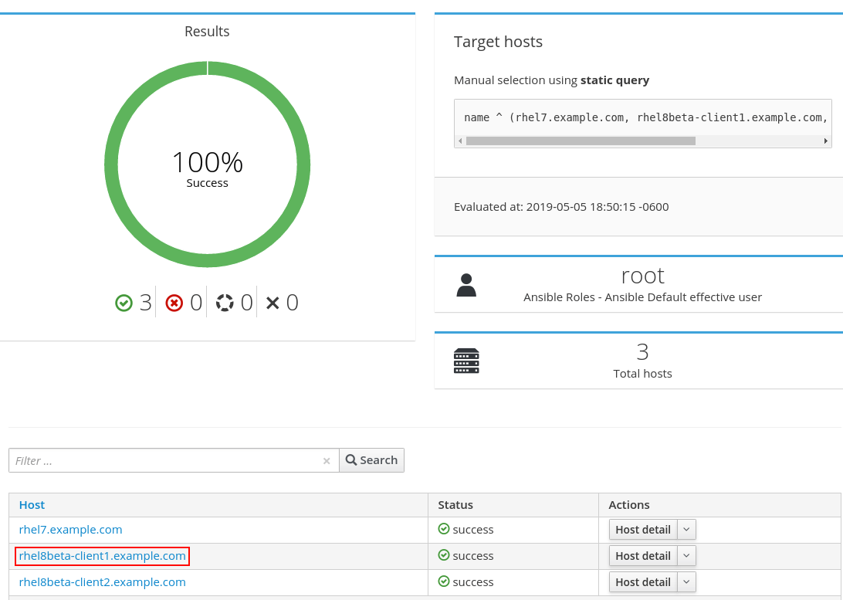Screen dimensions: 843x600
Task: Open the rhel8beta-client1.example.com host link
Action: click(102, 556)
